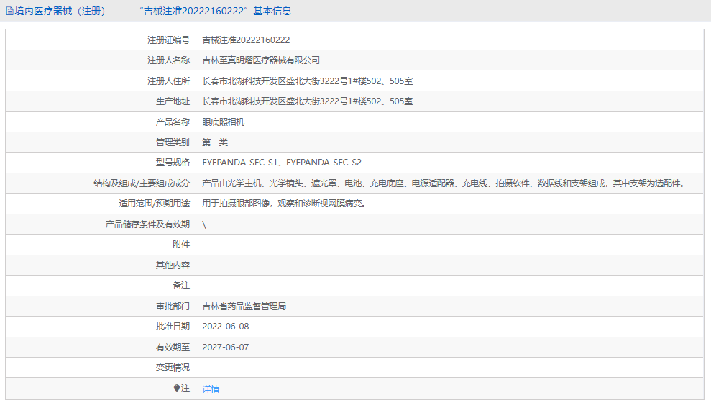
Task: Select expiry date 2027-06-07
Action: (x=225, y=347)
